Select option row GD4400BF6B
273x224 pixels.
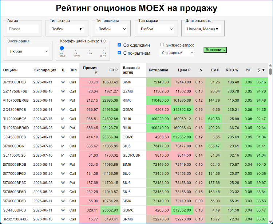tap(134, 210)
